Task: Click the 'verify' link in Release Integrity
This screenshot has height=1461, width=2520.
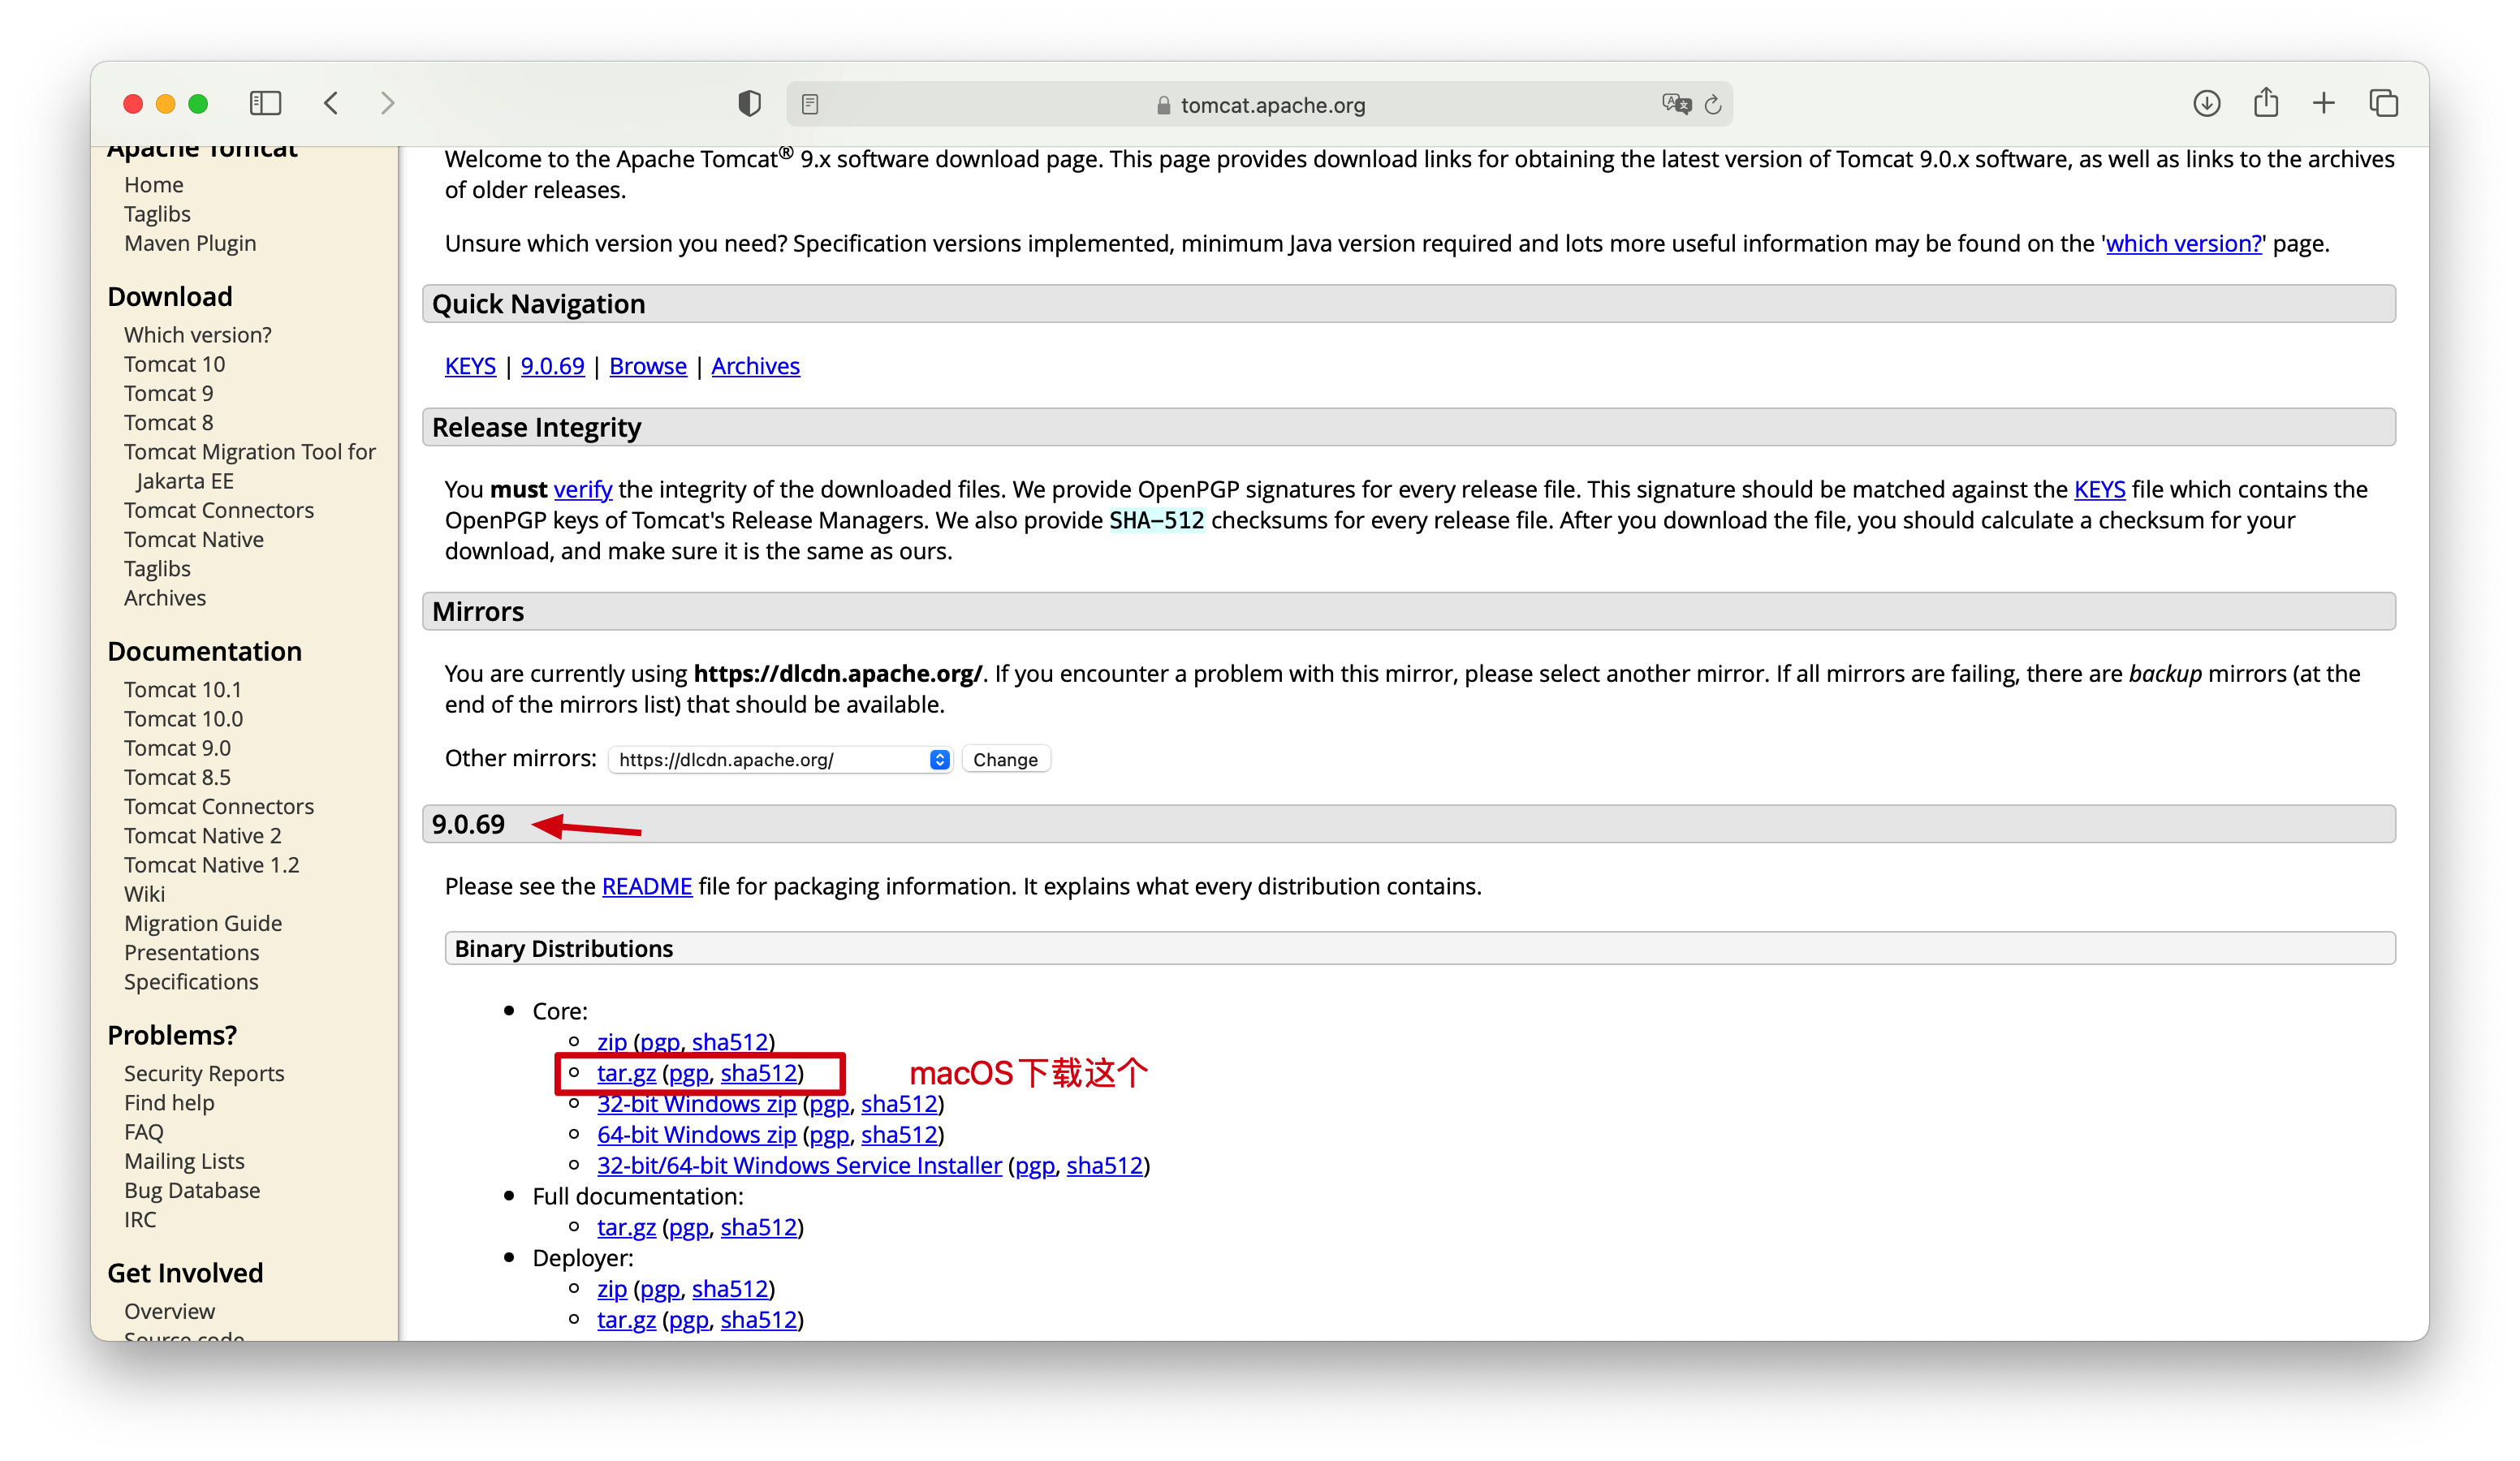Action: (x=583, y=489)
